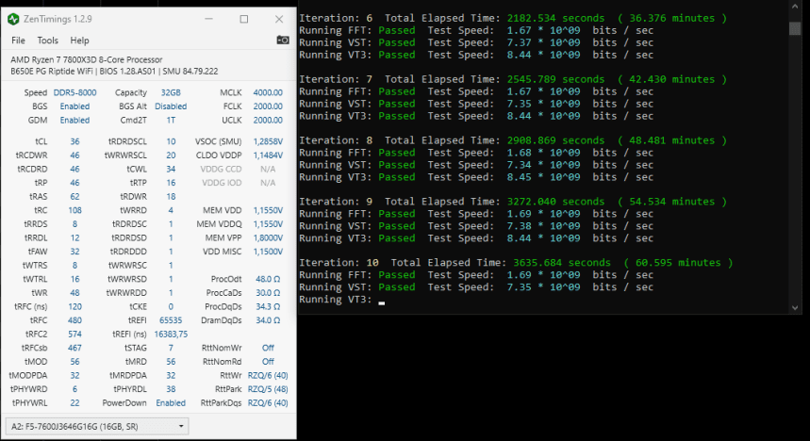This screenshot has height=441, width=810.
Task: Click the tRC value 108
Action: tap(74, 210)
